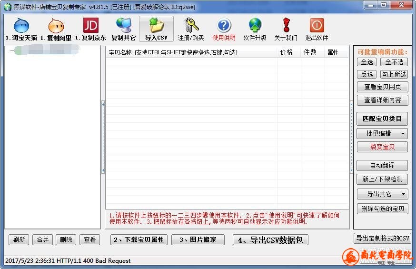Click the 淘宝天猫 copy icon
This screenshot has width=416, height=269.
click(21, 26)
